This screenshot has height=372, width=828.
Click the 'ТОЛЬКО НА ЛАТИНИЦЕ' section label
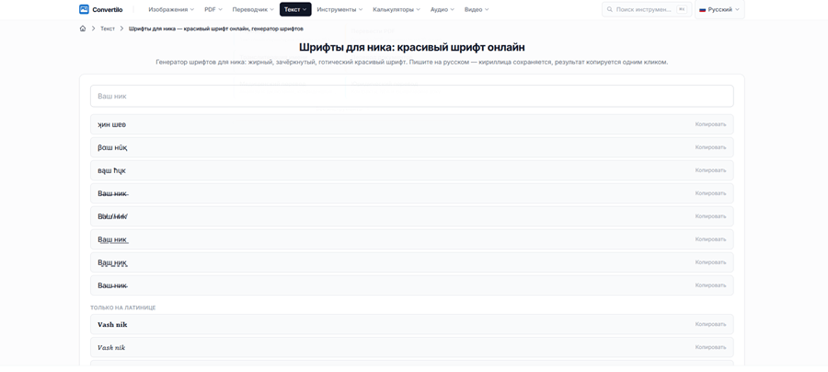click(123, 308)
